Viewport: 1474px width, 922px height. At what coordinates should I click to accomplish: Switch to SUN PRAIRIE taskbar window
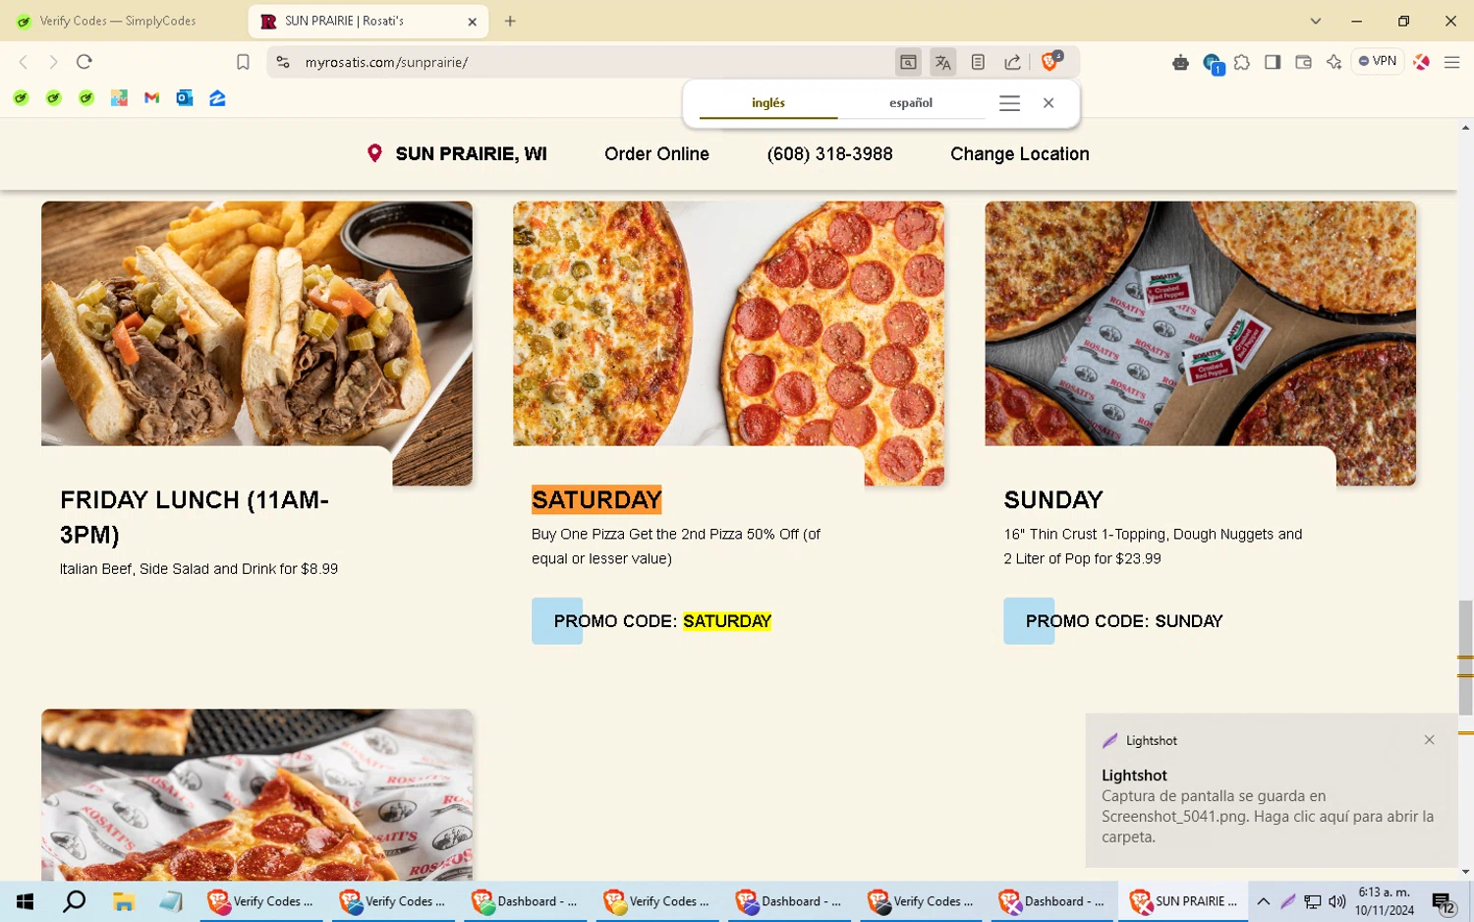coord(1183,901)
